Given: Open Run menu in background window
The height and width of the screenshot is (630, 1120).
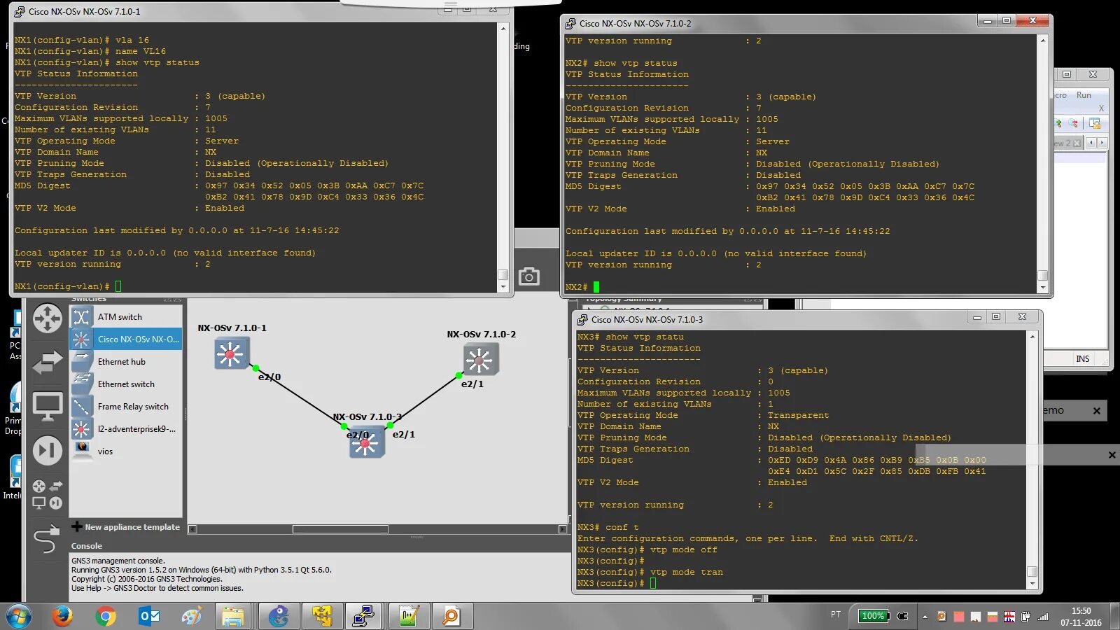Looking at the screenshot, I should 1084,95.
